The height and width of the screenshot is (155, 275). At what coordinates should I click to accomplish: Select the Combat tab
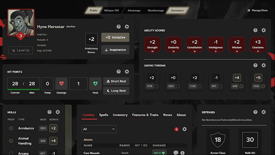[89, 115]
